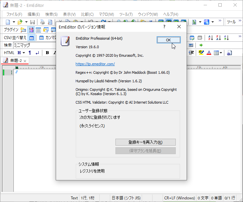This screenshot has width=243, height=202.
Task: Click the blue ABC spelling icon
Action: [206, 22]
